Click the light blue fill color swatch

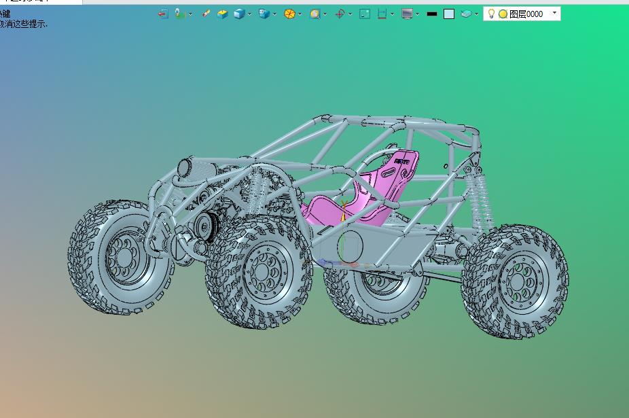pos(449,14)
